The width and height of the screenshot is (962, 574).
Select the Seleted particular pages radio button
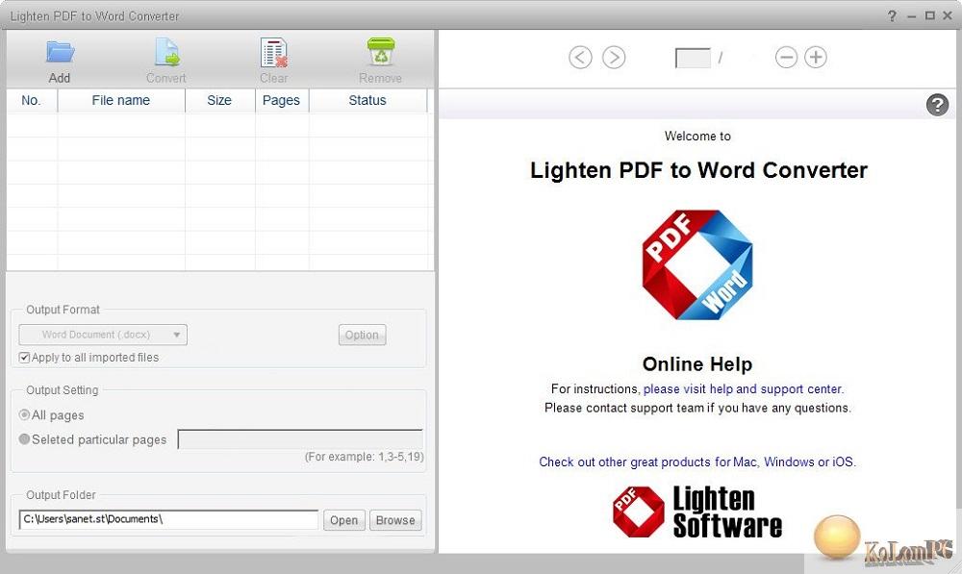25,439
